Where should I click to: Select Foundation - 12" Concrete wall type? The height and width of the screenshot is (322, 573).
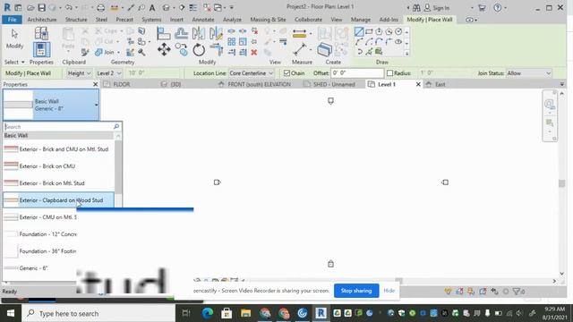(x=40, y=234)
